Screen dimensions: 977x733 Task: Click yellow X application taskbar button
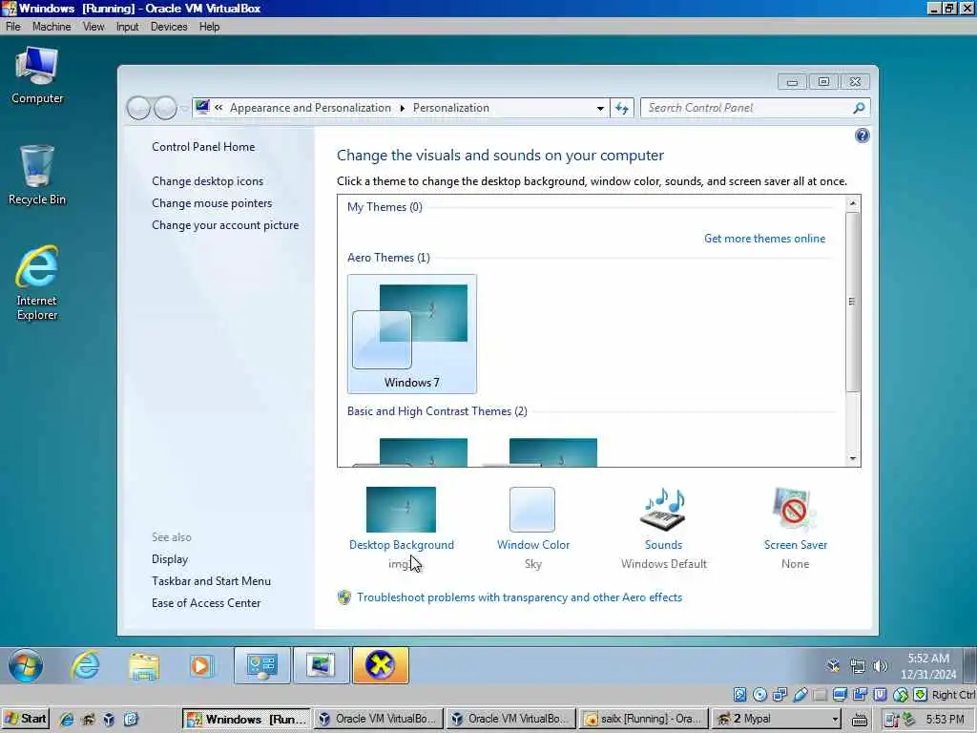tap(381, 665)
